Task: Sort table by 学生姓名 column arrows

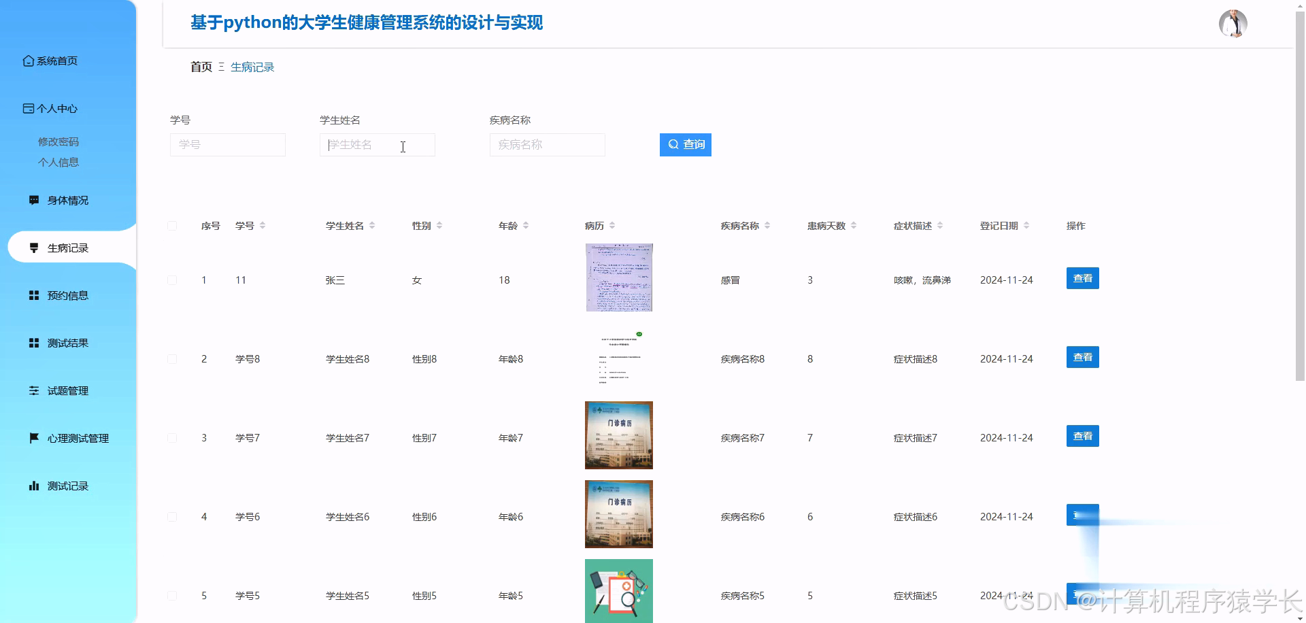Action: (x=372, y=226)
